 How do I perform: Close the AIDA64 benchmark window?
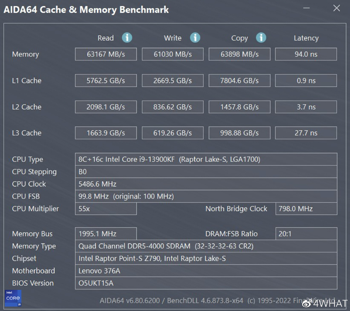(337, 9)
